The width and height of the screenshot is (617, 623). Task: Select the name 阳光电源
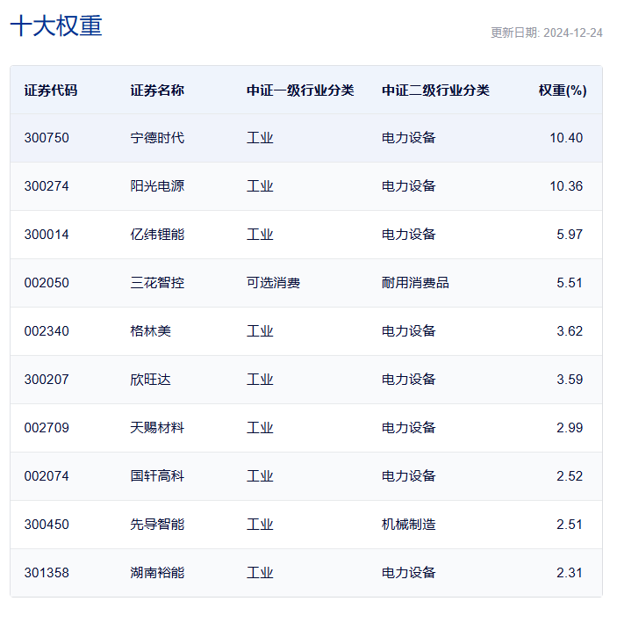[157, 186]
